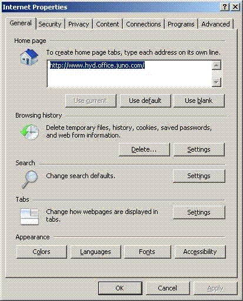Viewport: 243px width, 301px height.
Task: Open the Languages options
Action: pos(95,252)
